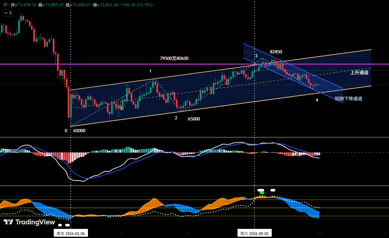Click the green signal marker in the bottom oscillator
Screen dimensions: 389x238
(x=262, y=193)
